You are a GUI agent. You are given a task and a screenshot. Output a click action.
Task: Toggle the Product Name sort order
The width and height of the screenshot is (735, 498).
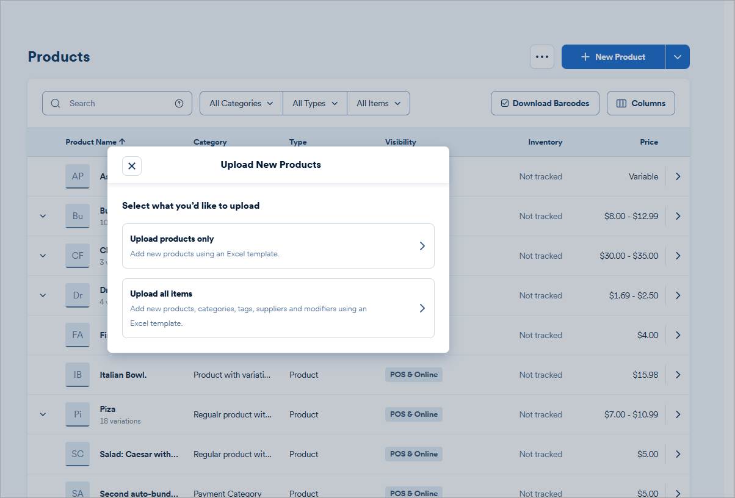click(95, 142)
